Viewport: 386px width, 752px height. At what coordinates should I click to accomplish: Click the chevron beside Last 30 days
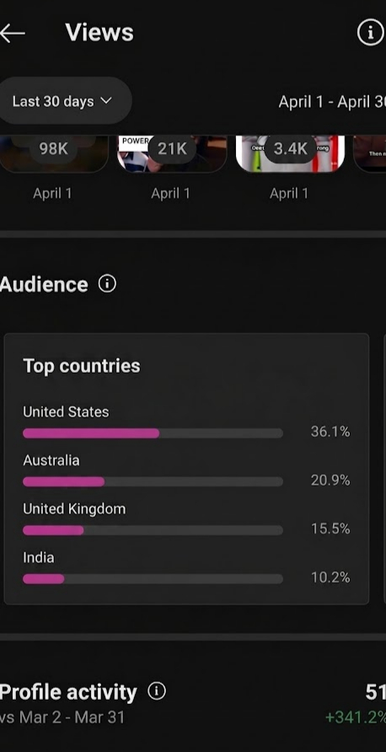[x=106, y=100]
